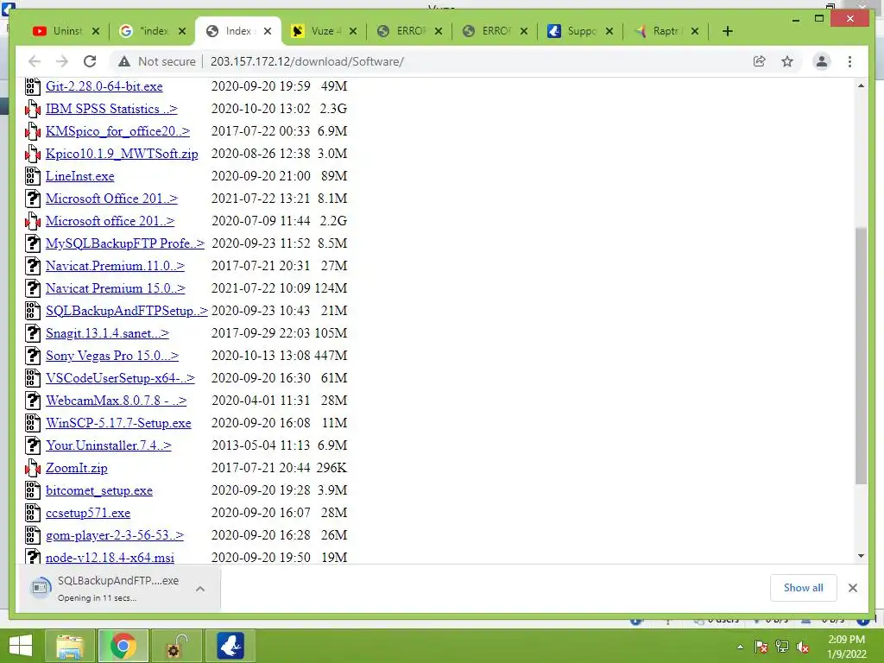The height and width of the screenshot is (663, 884).
Task: Close the second ERROR tab
Action: coord(524,31)
